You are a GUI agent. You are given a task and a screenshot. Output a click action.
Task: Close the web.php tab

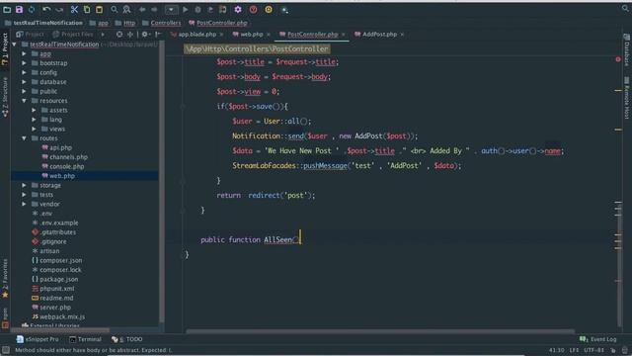(x=269, y=35)
